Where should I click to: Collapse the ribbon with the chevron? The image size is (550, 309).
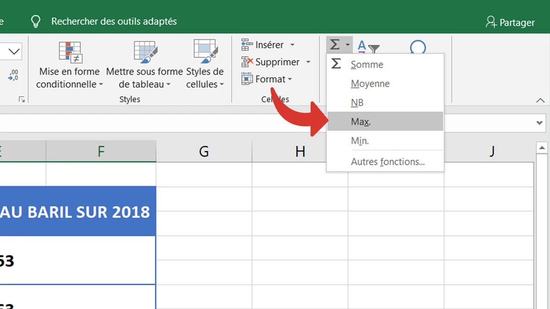click(540, 101)
